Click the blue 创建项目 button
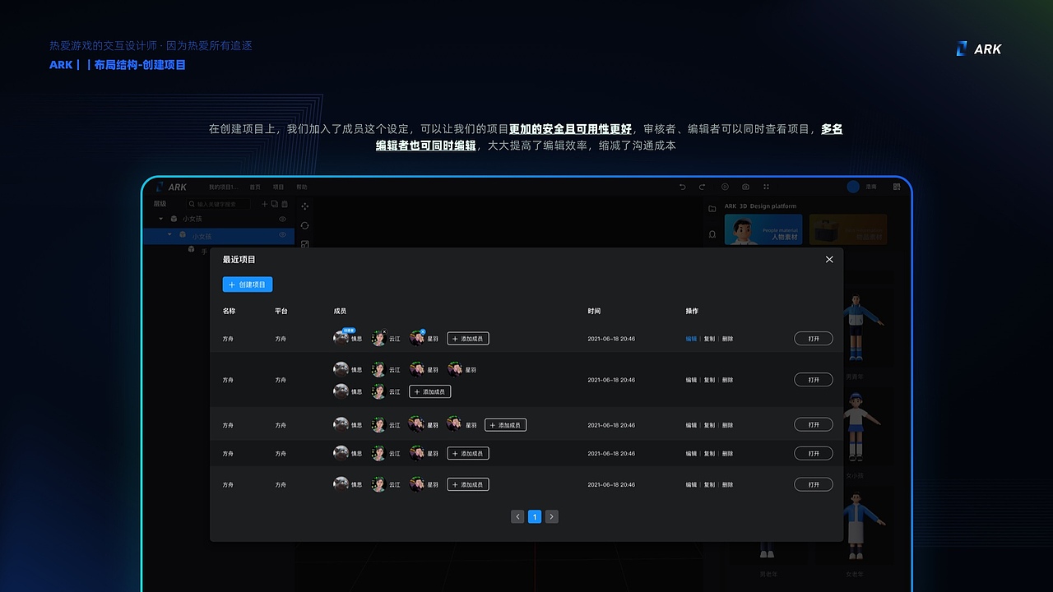Screen dimensions: 1053x592 point(248,284)
